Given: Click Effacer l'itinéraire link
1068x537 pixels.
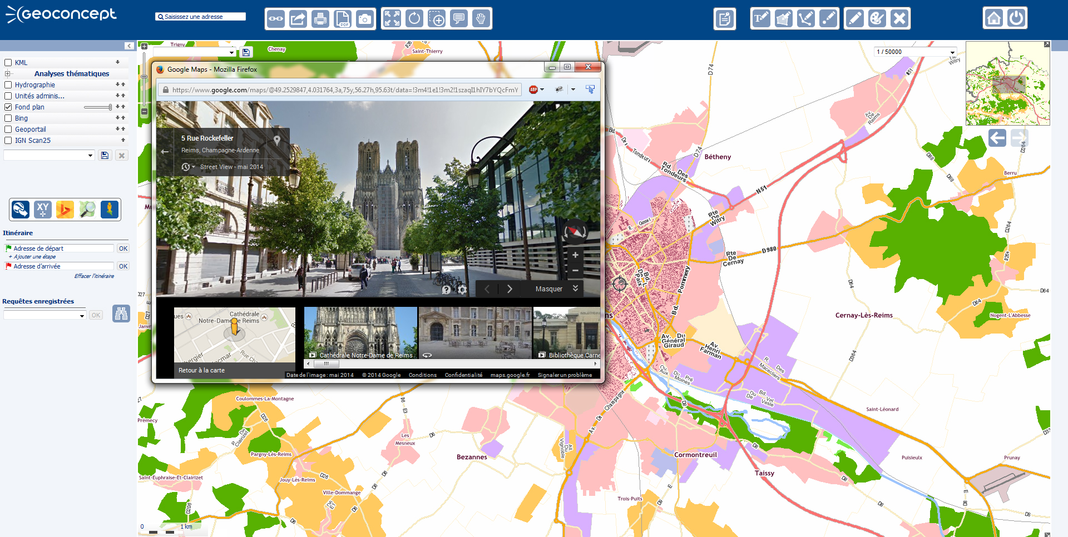Looking at the screenshot, I should point(94,276).
